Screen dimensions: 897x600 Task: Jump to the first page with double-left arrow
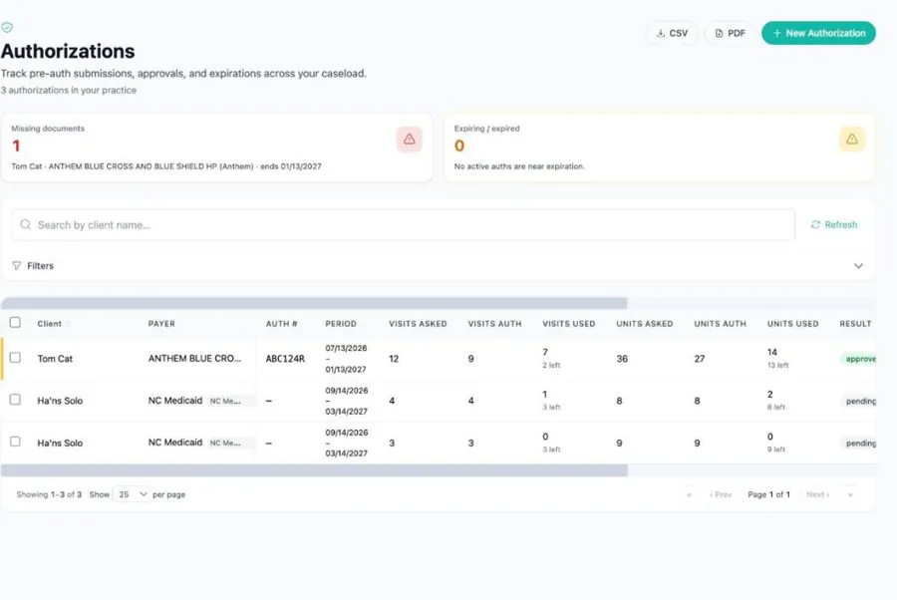pyautogui.click(x=690, y=494)
